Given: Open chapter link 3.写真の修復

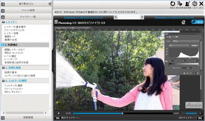Looking at the screenshot, I should coord(13,68).
